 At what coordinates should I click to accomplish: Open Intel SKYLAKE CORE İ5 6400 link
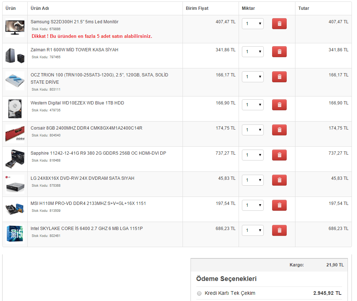coord(87,229)
